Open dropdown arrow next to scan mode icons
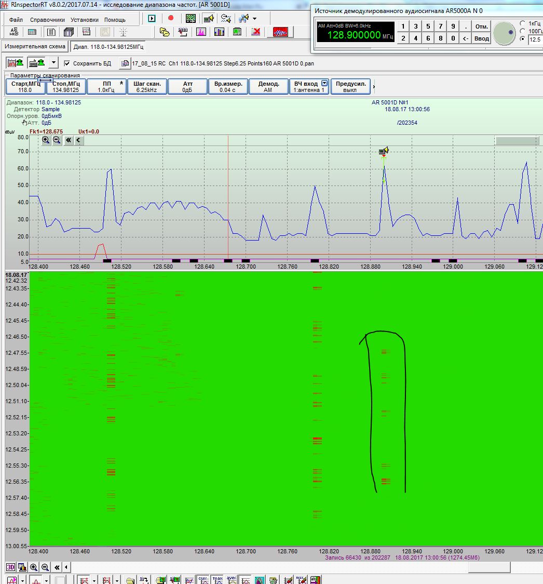The image size is (543, 584). (53, 63)
